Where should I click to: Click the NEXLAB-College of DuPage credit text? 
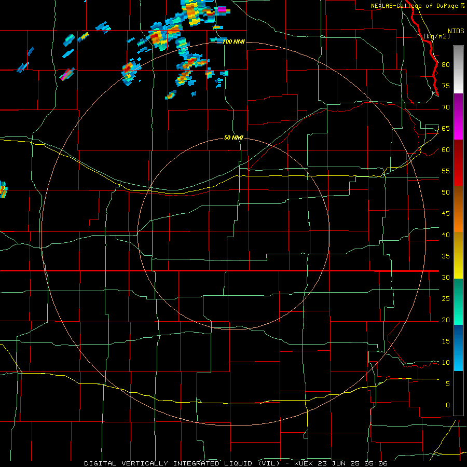point(414,6)
